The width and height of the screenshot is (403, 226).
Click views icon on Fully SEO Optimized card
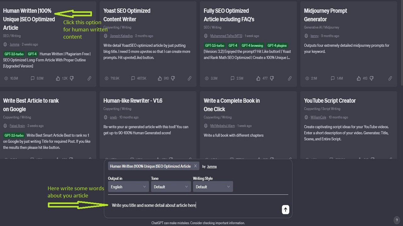click(207, 78)
